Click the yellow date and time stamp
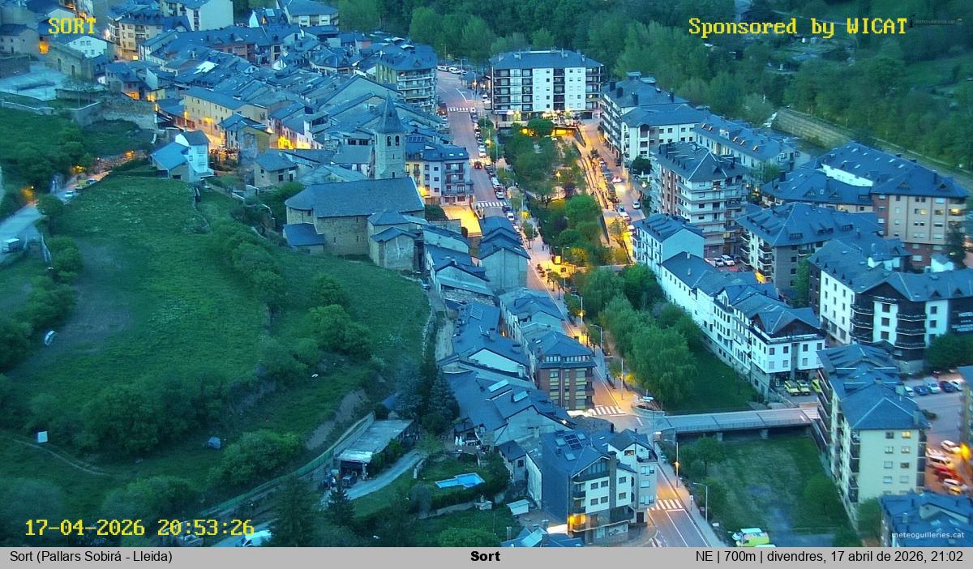The image size is (973, 569). [139, 528]
